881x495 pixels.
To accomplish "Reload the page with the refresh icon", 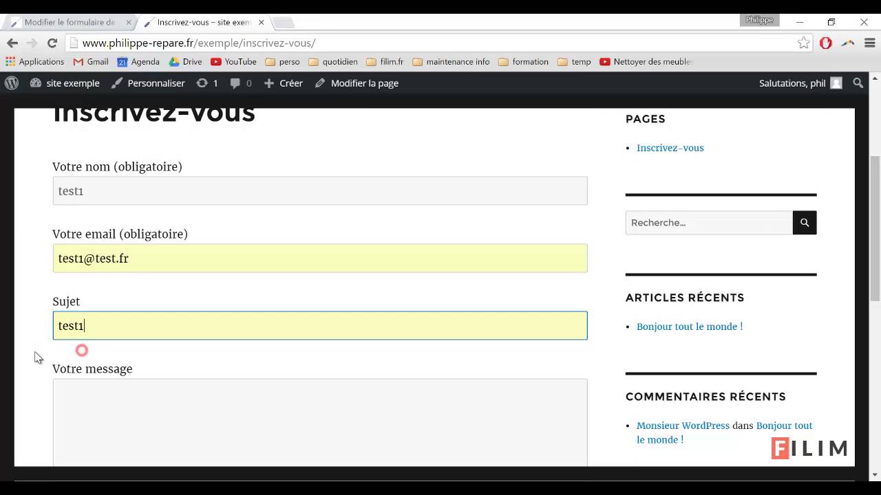I will (52, 43).
